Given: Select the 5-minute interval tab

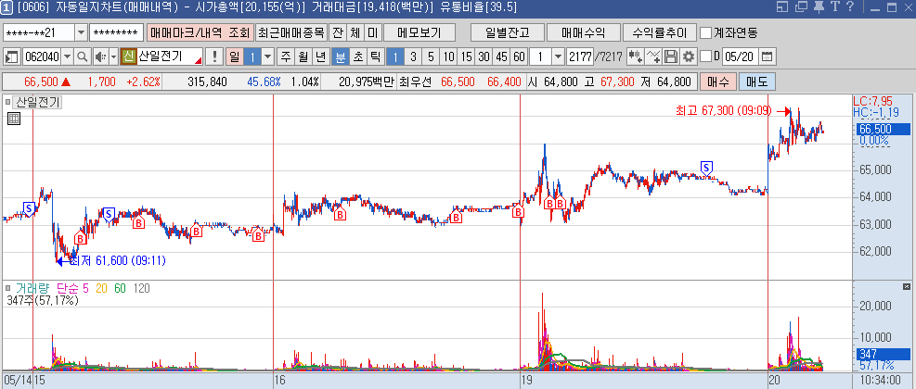Looking at the screenshot, I should pyautogui.click(x=430, y=56).
